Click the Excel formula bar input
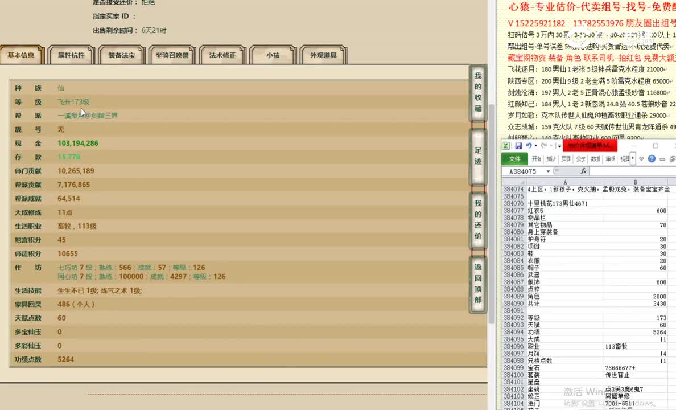 633,171
